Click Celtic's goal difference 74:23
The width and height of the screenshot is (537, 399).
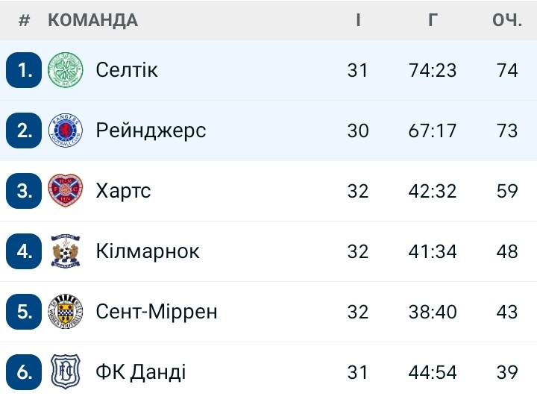(x=433, y=70)
